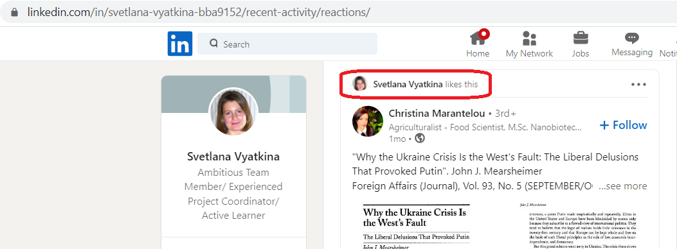The width and height of the screenshot is (677, 249).
Task: Open Home via the house icon
Action: click(478, 39)
